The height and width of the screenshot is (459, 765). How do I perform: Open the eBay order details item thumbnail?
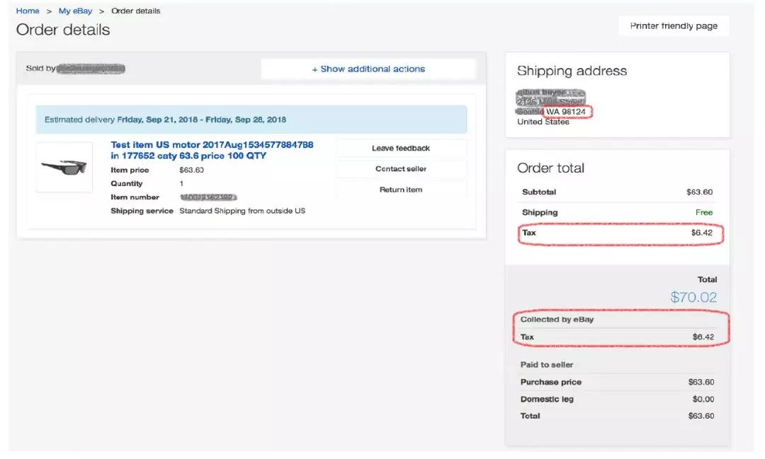(x=64, y=168)
